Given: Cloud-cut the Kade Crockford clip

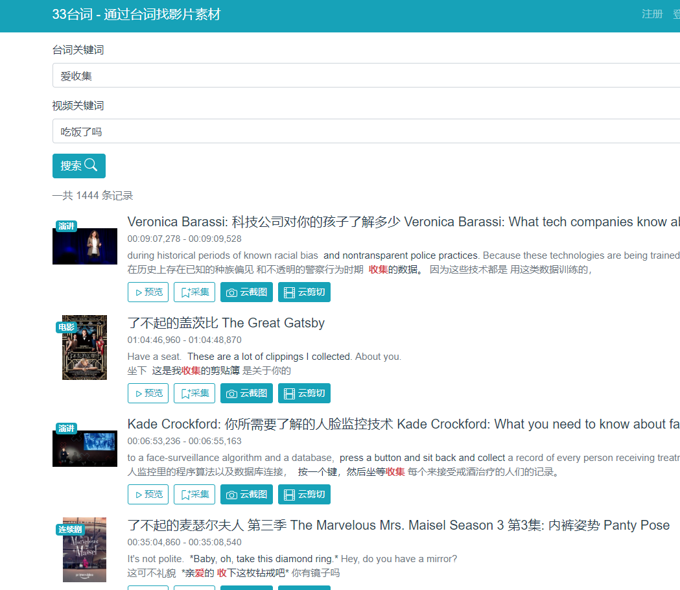Looking at the screenshot, I should (304, 495).
